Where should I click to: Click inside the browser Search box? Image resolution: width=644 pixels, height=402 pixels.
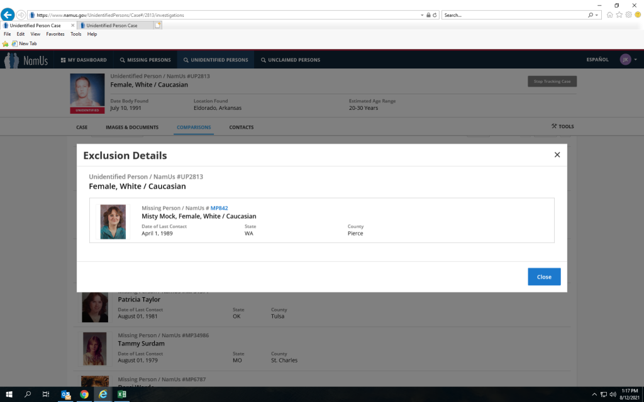[513, 15]
